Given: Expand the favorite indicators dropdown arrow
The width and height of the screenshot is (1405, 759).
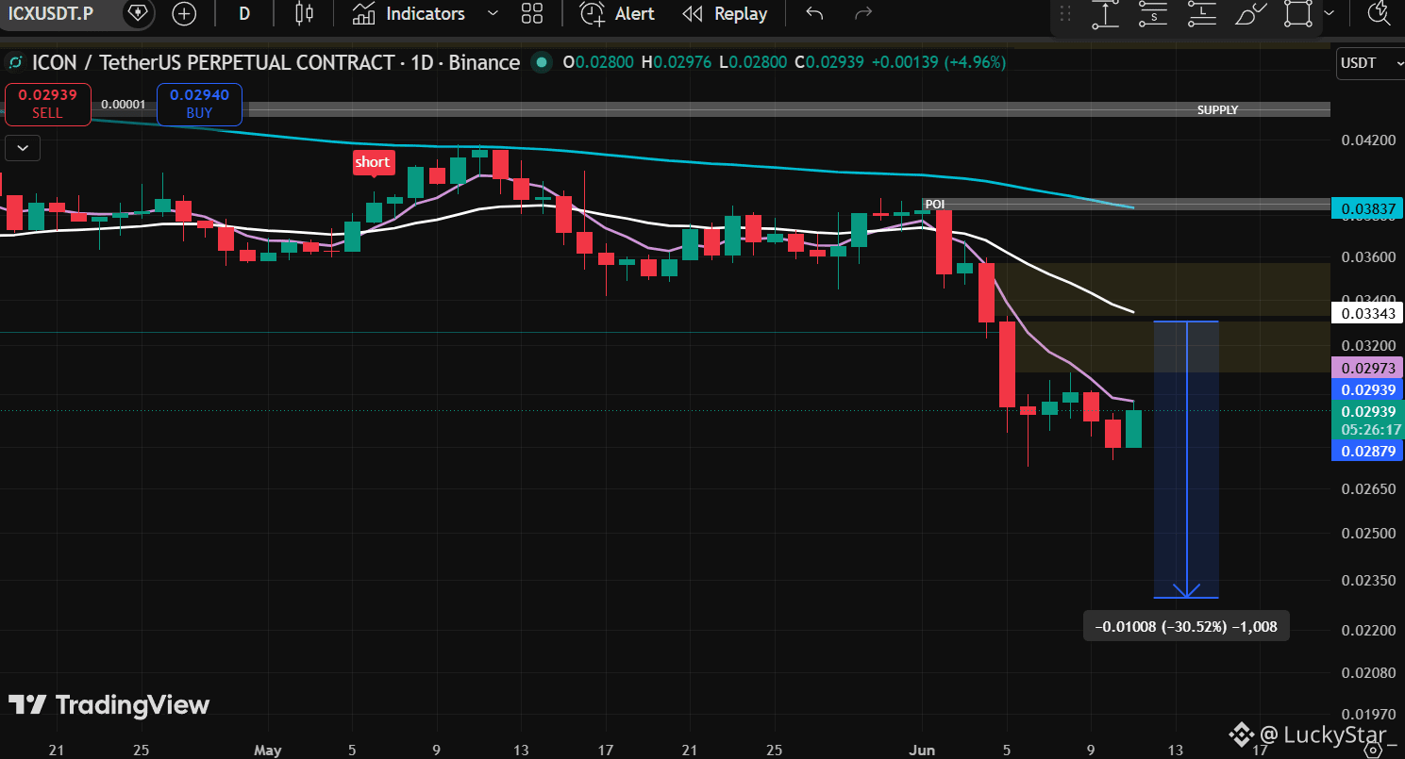Looking at the screenshot, I should click(x=492, y=13).
